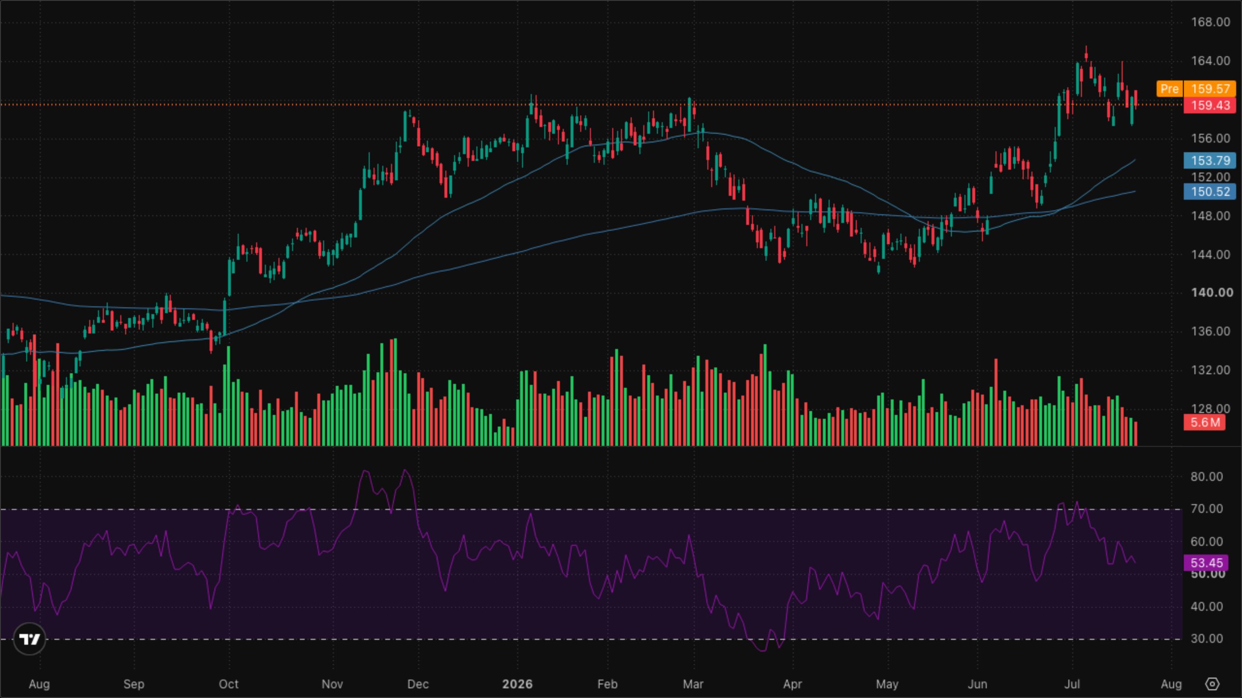
Task: Click the 140.00 price scale level
Action: click(1211, 293)
